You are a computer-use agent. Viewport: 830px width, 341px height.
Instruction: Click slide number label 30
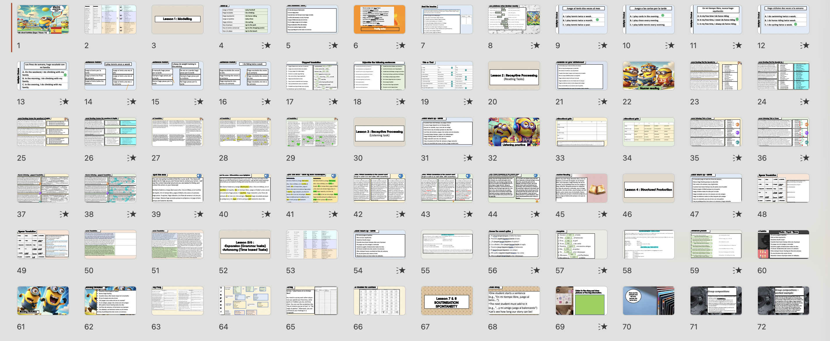358,158
